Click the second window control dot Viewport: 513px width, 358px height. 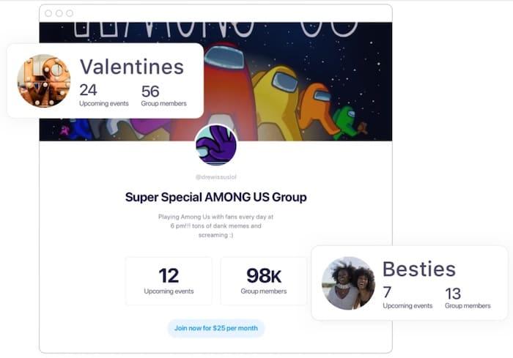coord(59,13)
